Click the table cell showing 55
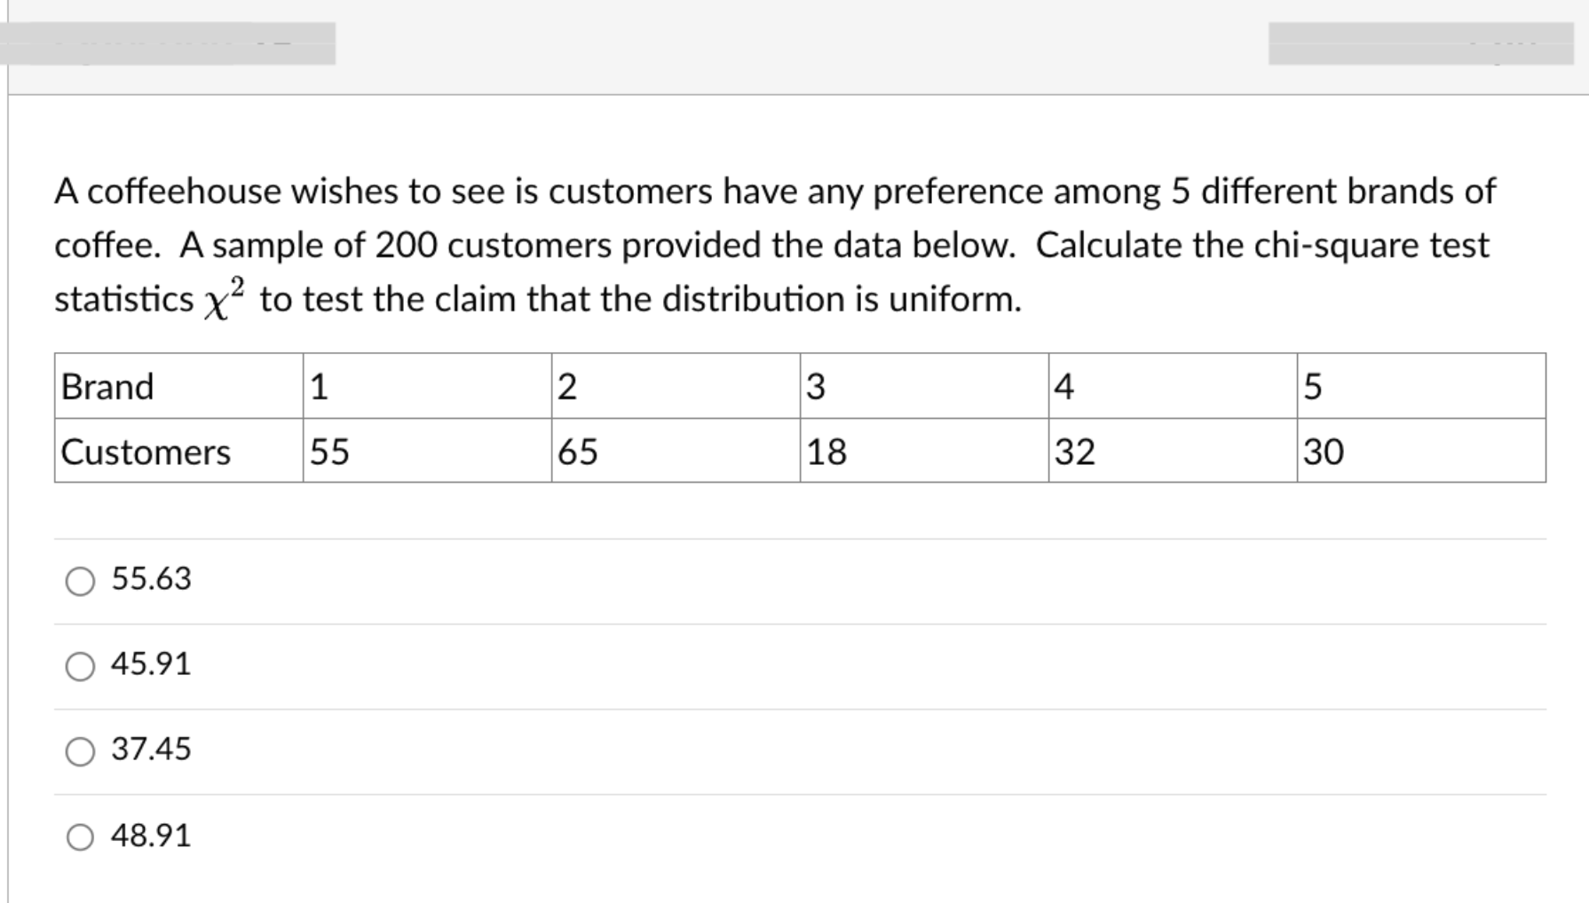Screen dimensions: 1589x903 [x=428, y=451]
